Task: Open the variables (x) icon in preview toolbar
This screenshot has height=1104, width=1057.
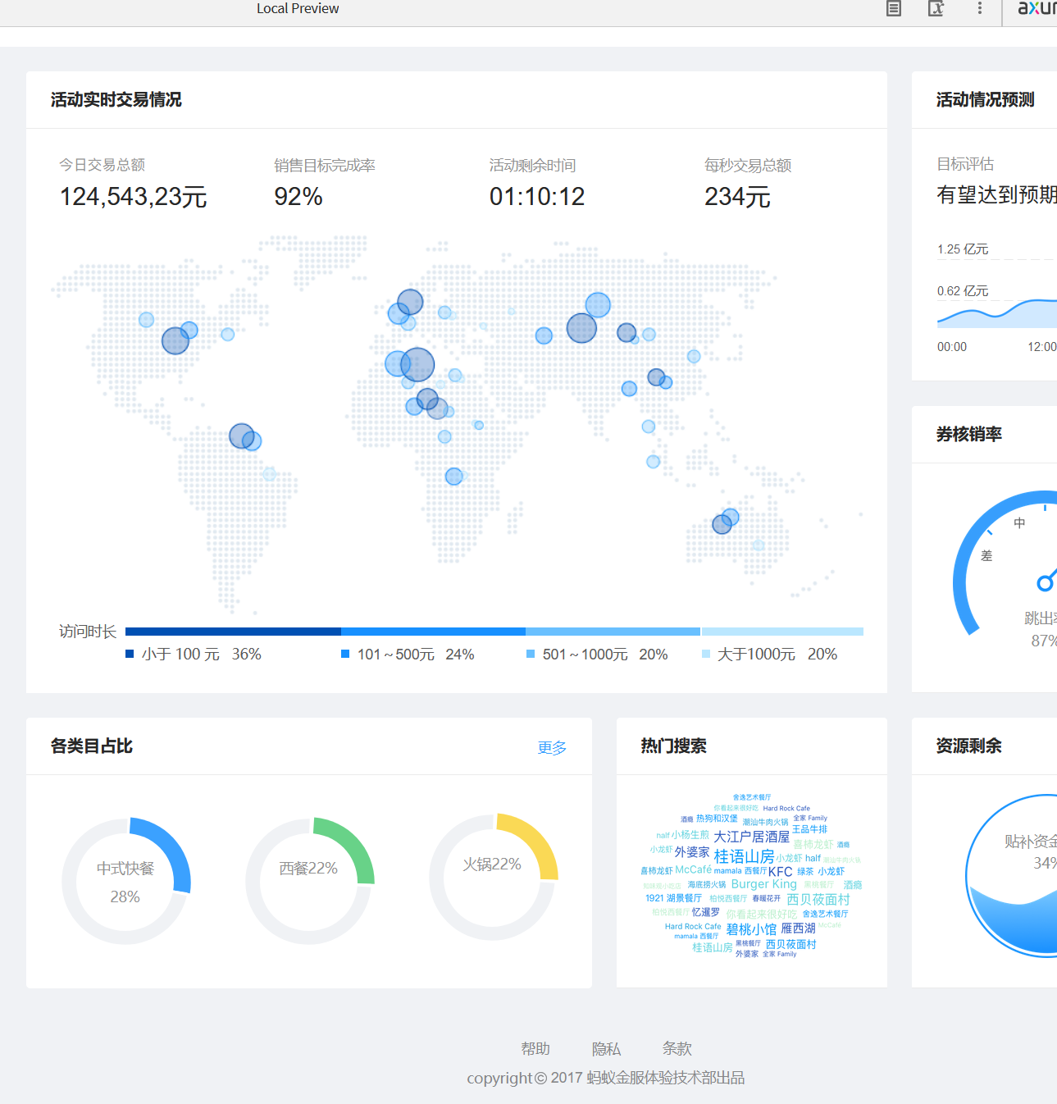Action: tap(936, 8)
